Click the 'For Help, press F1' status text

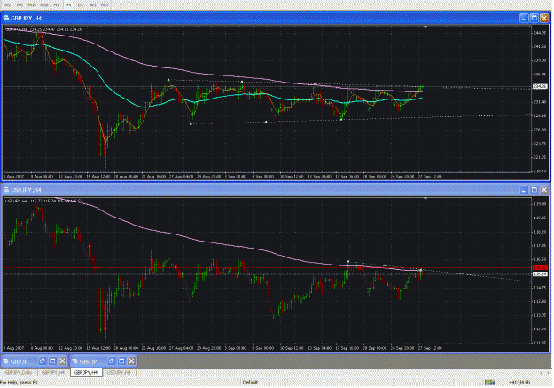click(19, 383)
